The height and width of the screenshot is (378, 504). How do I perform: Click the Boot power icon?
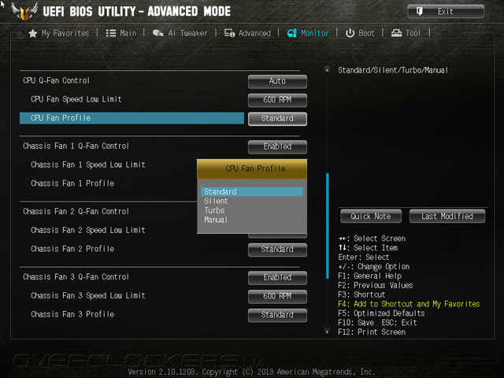(350, 33)
